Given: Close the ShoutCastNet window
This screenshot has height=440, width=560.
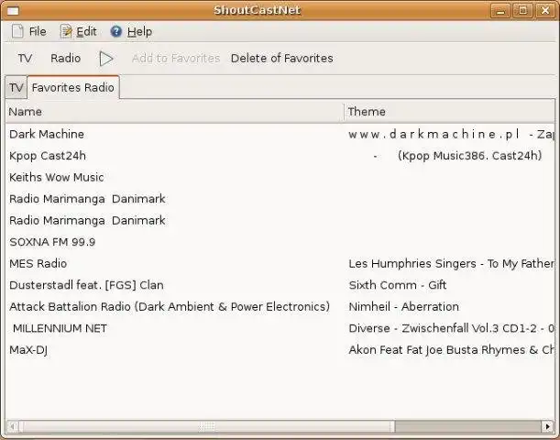Looking at the screenshot, I should [x=545, y=11].
